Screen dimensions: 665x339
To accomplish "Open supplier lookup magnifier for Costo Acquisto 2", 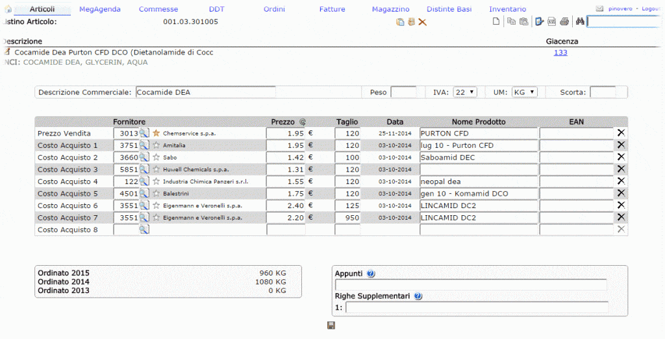I will click(144, 157).
